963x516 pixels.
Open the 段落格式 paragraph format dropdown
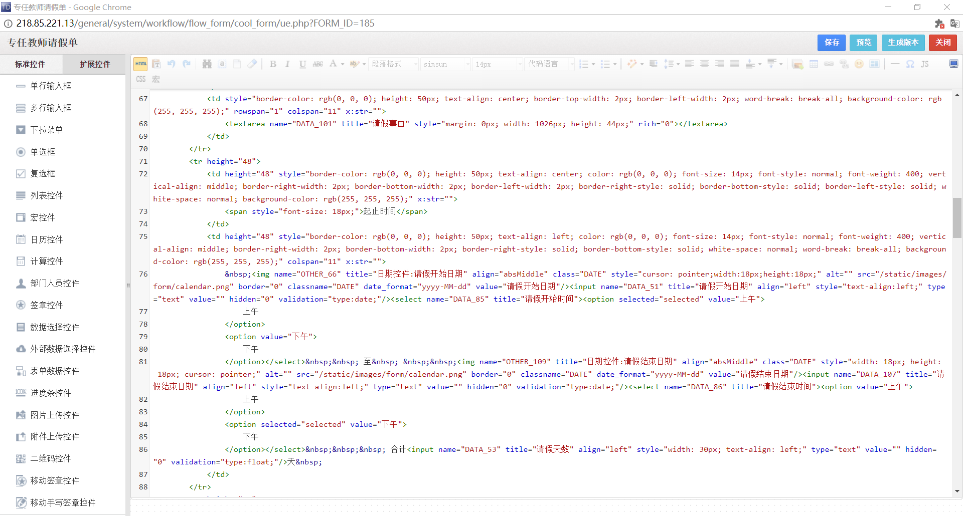click(394, 64)
